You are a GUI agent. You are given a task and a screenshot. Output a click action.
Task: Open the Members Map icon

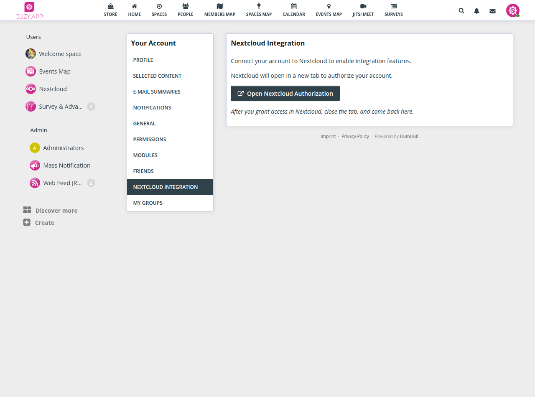pyautogui.click(x=219, y=7)
